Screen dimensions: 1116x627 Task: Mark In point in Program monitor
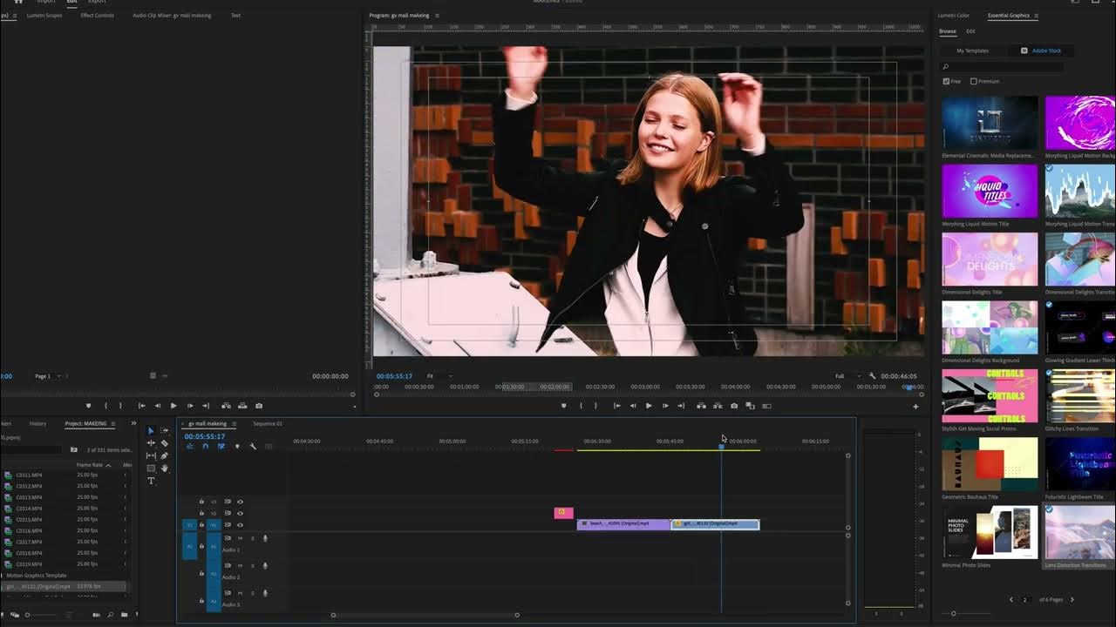click(581, 406)
